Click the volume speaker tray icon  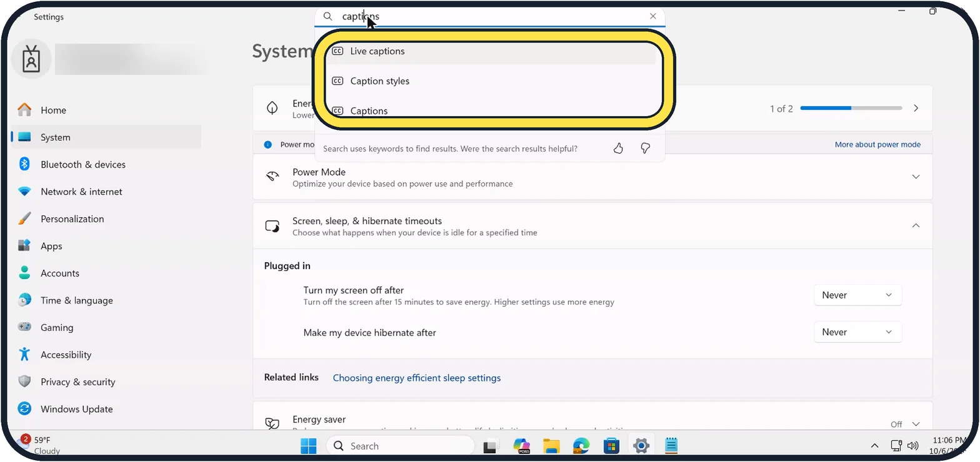point(912,446)
